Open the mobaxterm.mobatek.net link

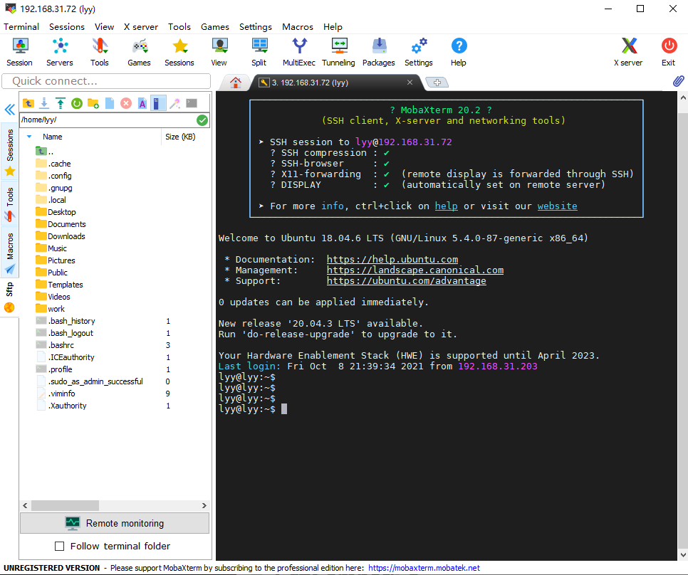[424, 568]
